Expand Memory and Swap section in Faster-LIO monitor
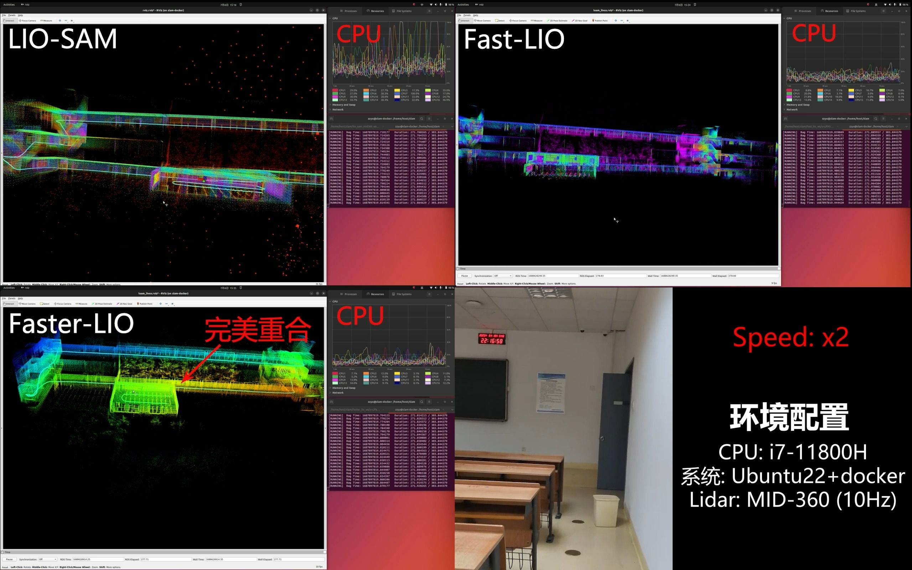The width and height of the screenshot is (912, 570). 343,388
